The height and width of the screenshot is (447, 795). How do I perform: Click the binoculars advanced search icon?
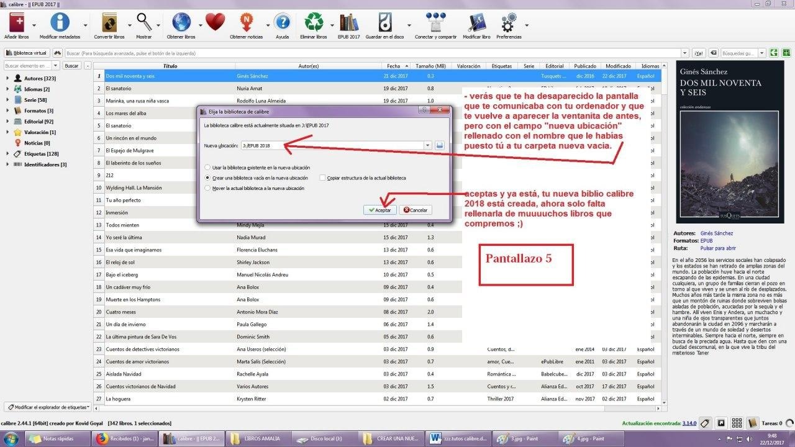pos(58,53)
